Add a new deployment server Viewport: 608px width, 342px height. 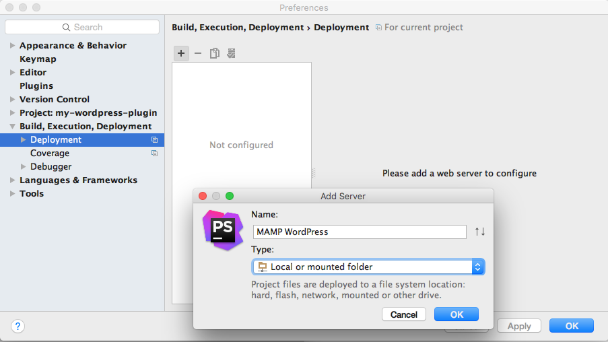pyautogui.click(x=181, y=53)
